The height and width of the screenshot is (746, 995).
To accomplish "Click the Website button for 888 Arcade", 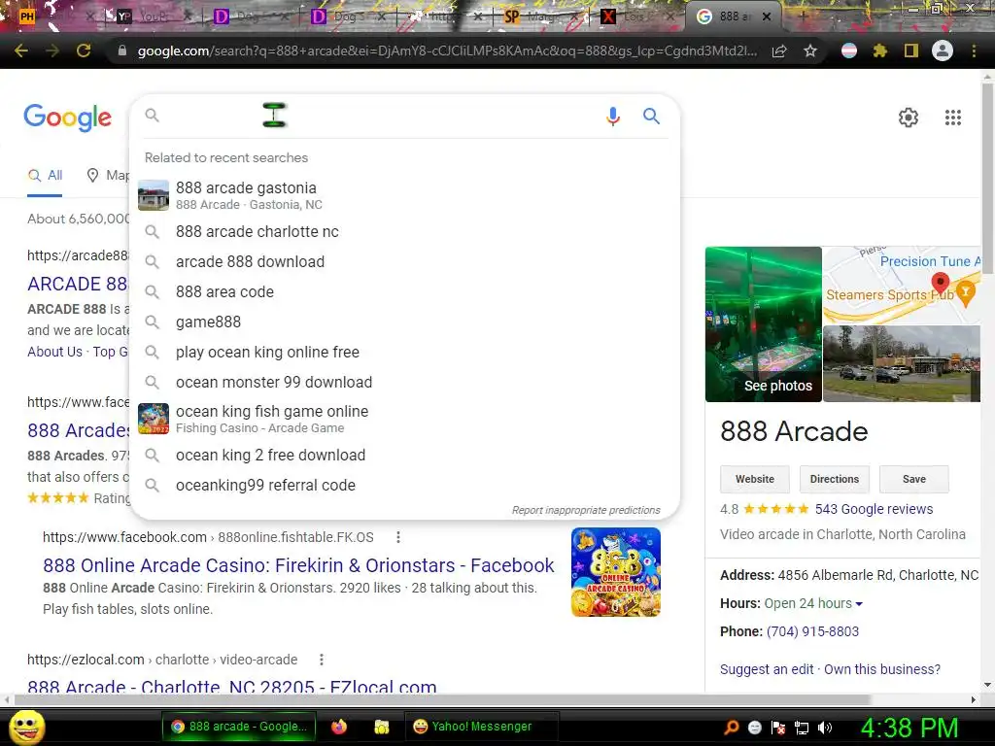I will click(x=754, y=479).
